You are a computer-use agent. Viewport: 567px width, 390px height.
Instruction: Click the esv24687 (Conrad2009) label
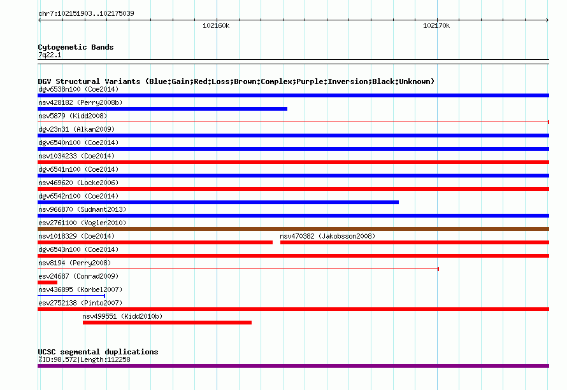(78, 276)
